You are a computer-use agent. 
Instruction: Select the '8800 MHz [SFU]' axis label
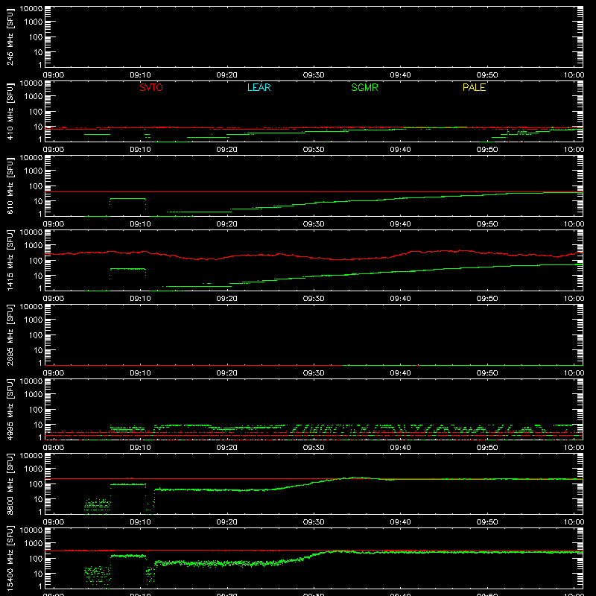coord(10,484)
